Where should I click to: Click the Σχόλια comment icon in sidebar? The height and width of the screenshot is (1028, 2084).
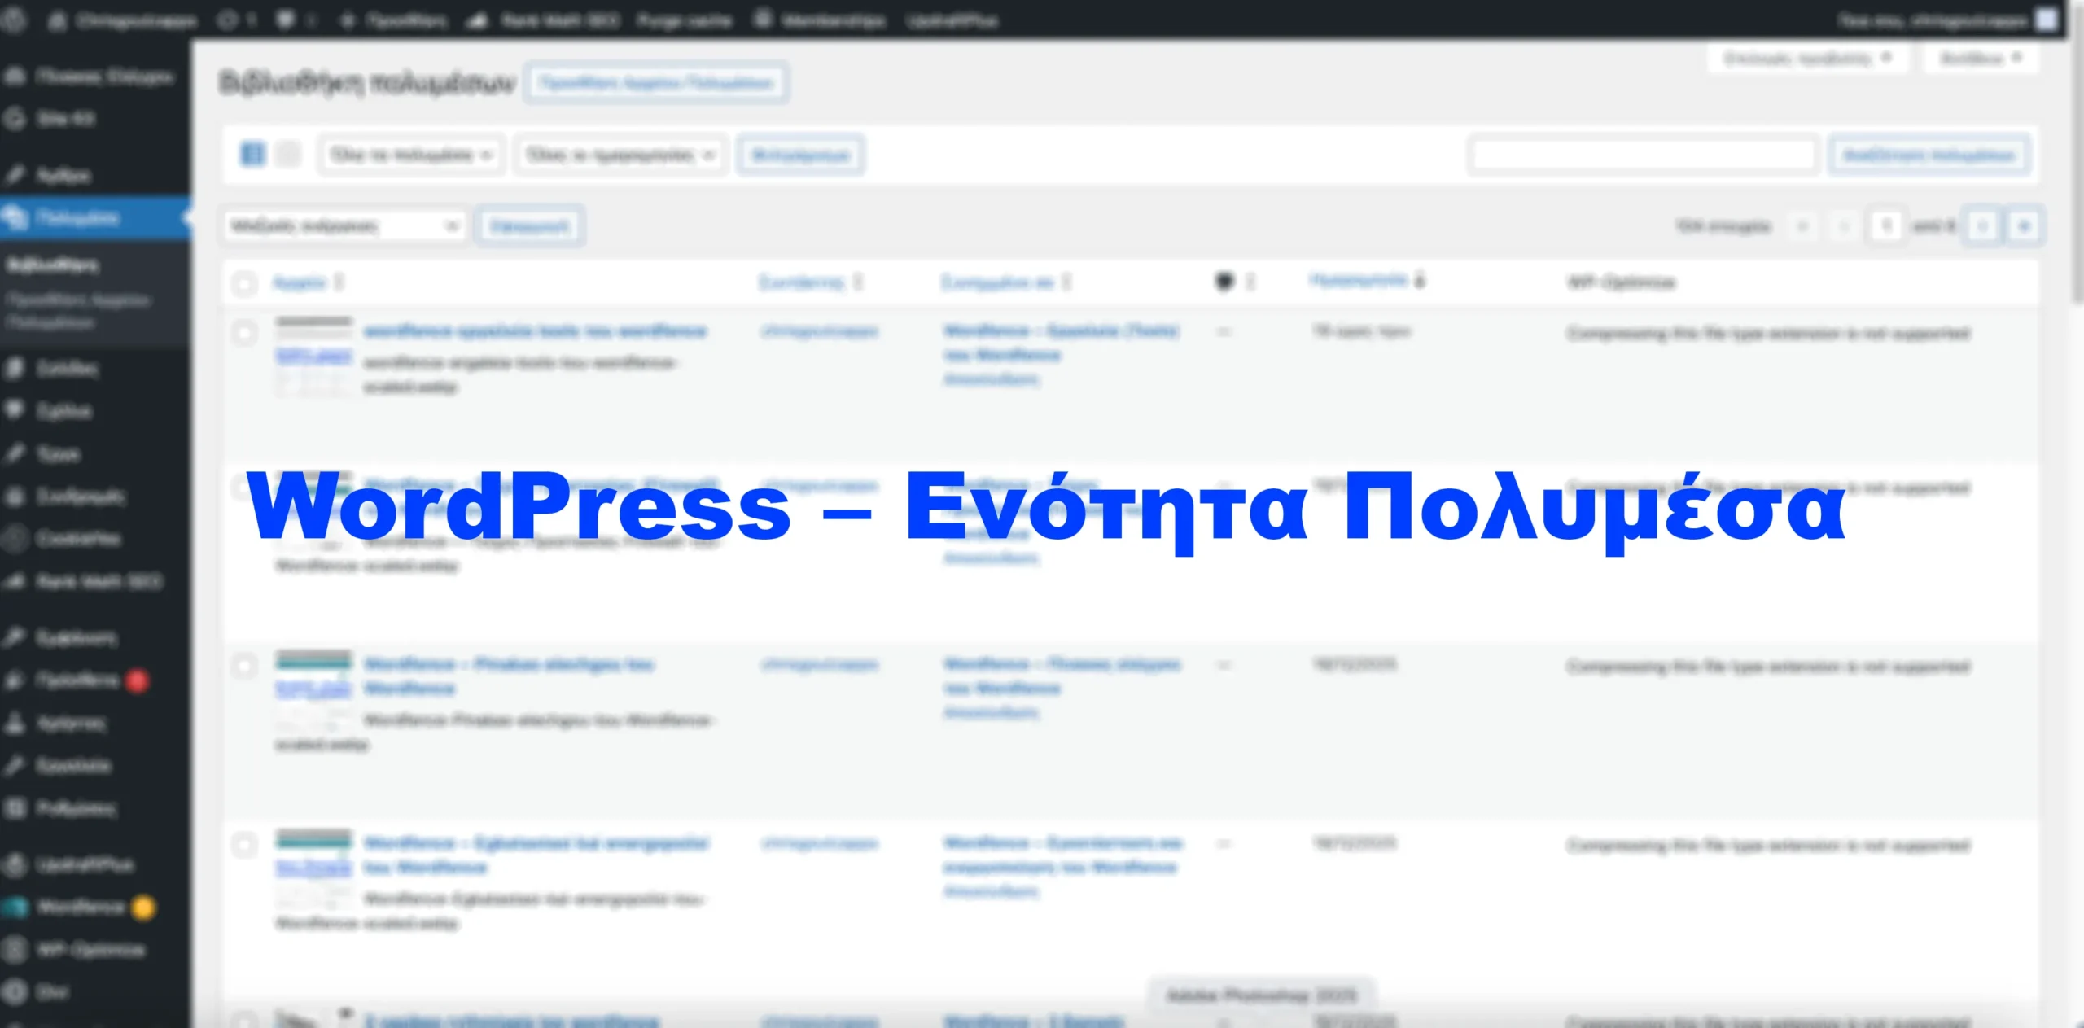(15, 410)
